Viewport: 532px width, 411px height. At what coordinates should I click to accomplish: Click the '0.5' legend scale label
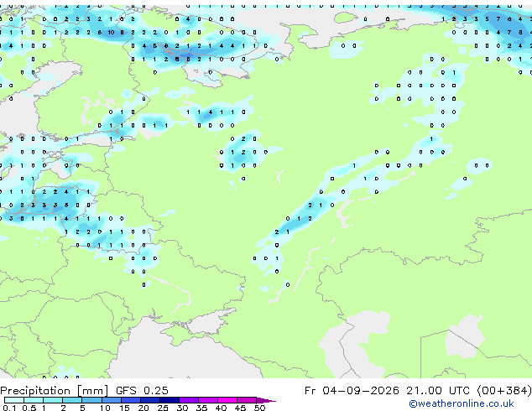click(x=29, y=408)
